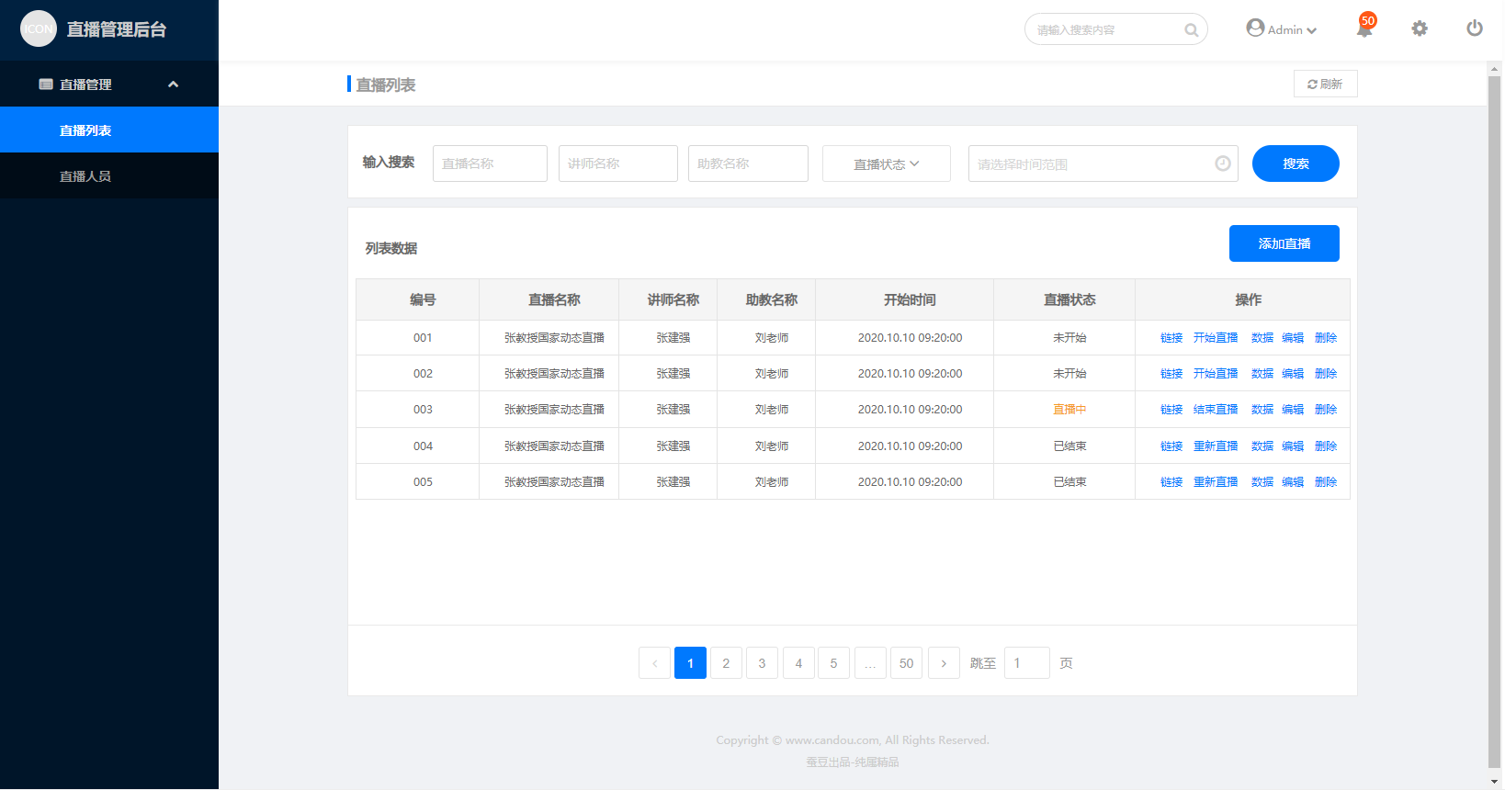Click the clock icon in the time range field
Screen dimensions: 1505x790
(x=1223, y=164)
